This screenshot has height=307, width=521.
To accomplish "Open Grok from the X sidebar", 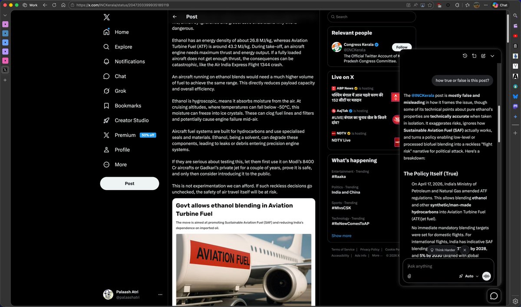I will tap(115, 91).
